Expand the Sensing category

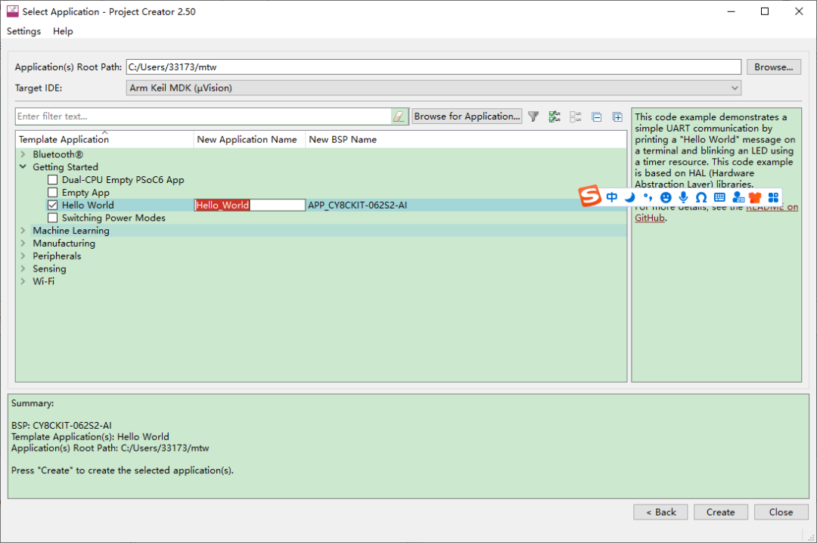pos(23,268)
